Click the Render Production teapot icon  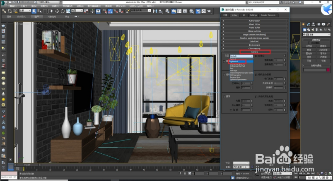209,11
